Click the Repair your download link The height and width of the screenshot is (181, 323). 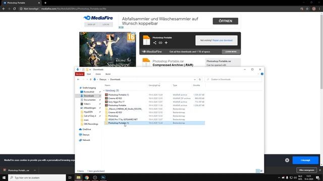pos(223,40)
